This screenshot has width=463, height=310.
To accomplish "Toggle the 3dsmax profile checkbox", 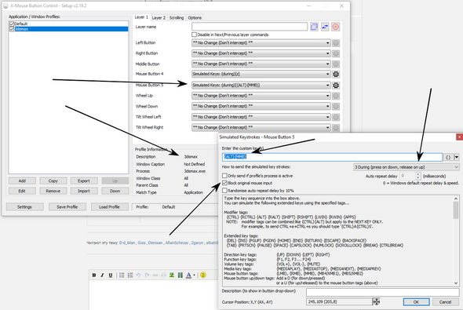I will point(12,29).
